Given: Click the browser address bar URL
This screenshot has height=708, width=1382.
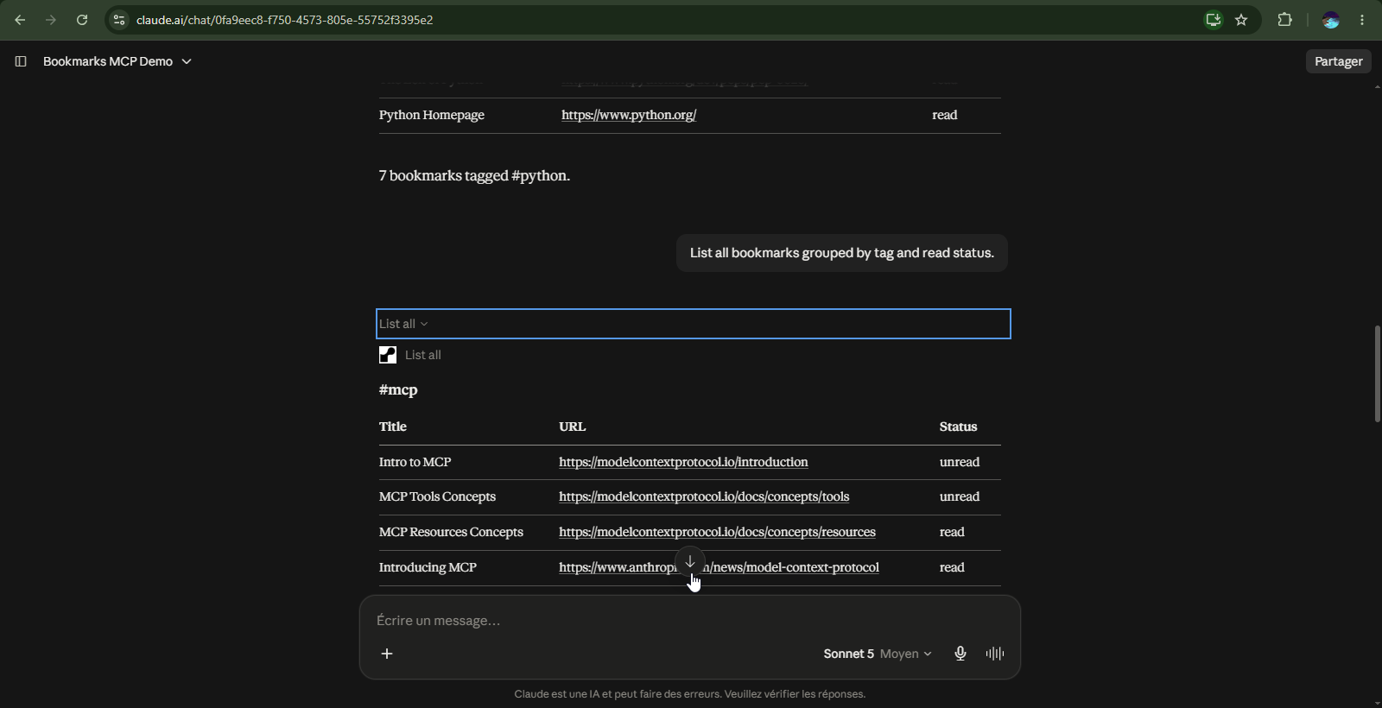Looking at the screenshot, I should (285, 20).
